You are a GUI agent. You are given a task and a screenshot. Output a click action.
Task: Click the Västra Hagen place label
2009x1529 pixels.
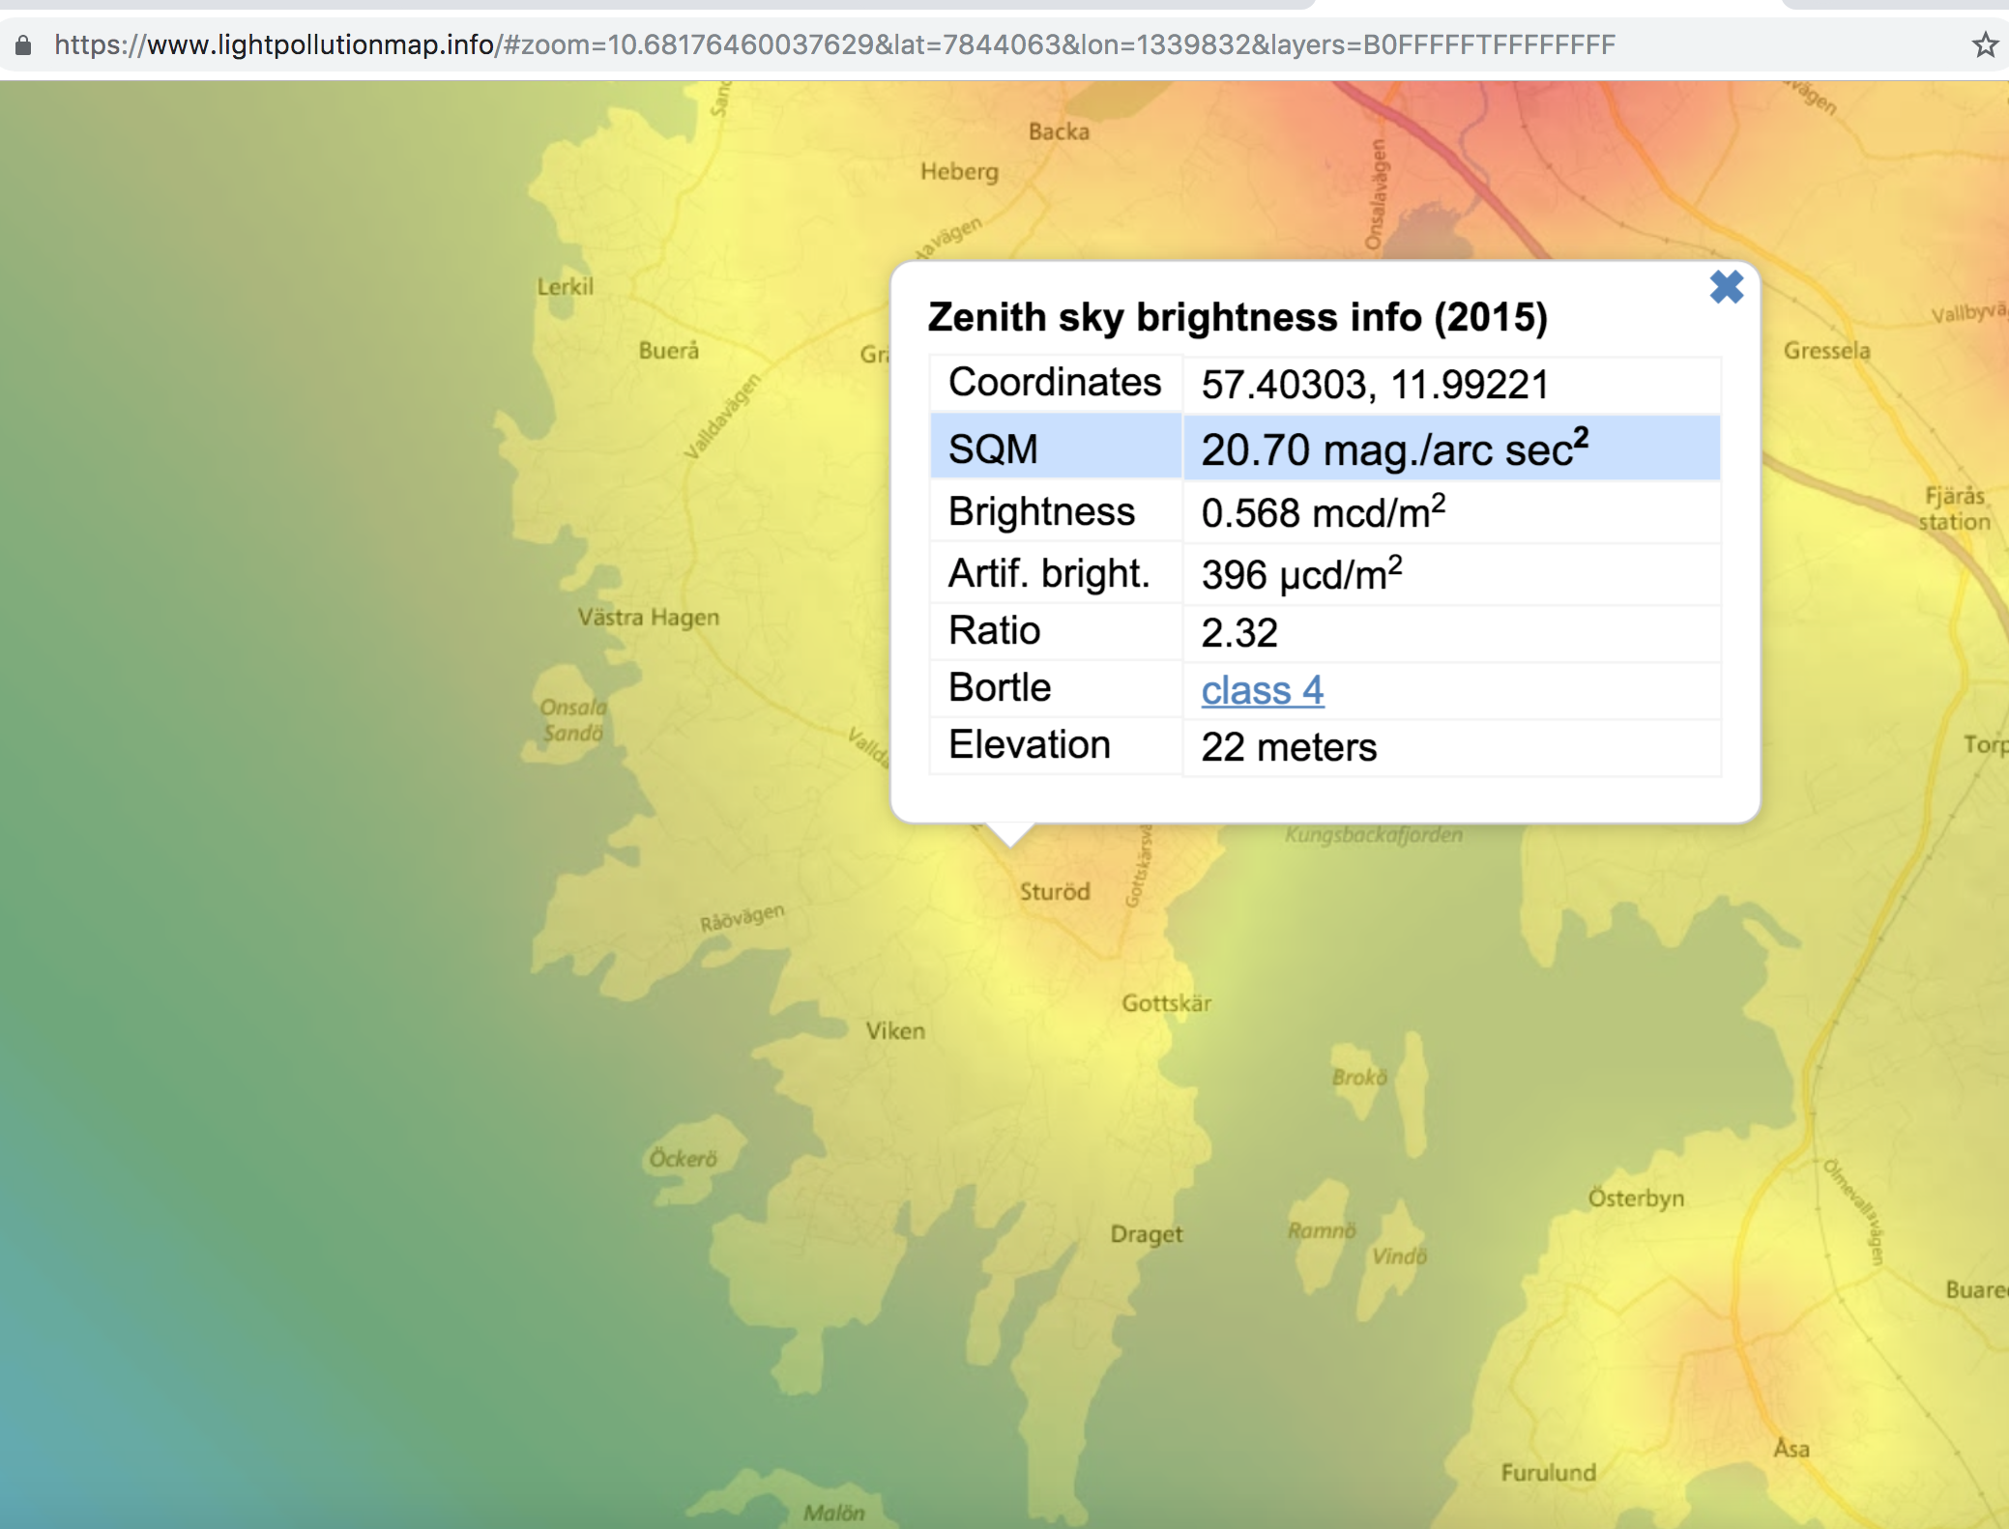pyautogui.click(x=649, y=618)
